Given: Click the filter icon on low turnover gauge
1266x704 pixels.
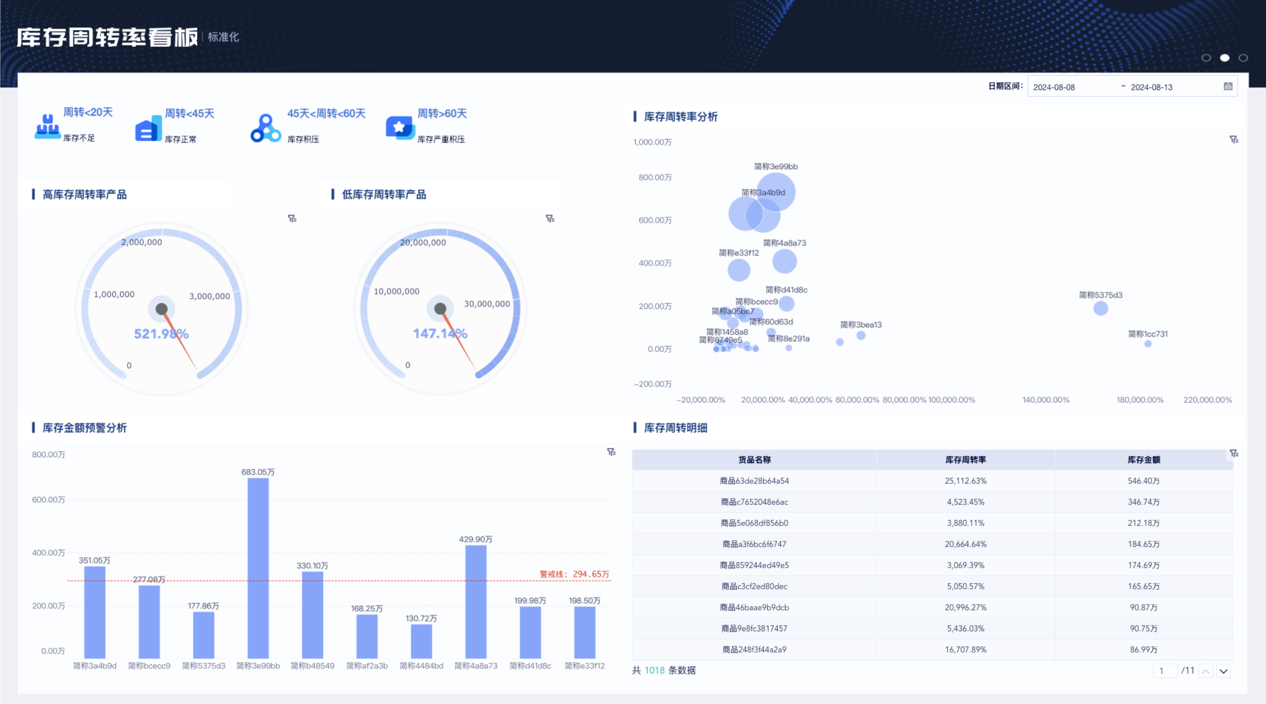Looking at the screenshot, I should pyautogui.click(x=550, y=219).
